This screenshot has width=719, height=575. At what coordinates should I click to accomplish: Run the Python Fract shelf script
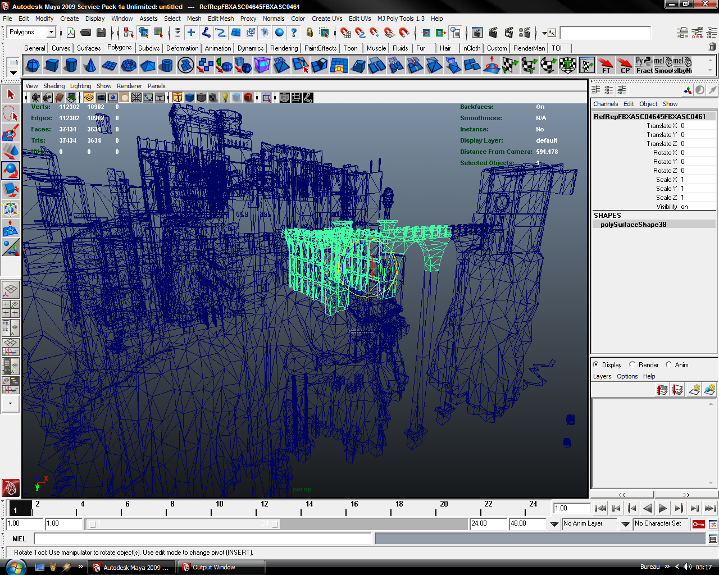click(644, 65)
